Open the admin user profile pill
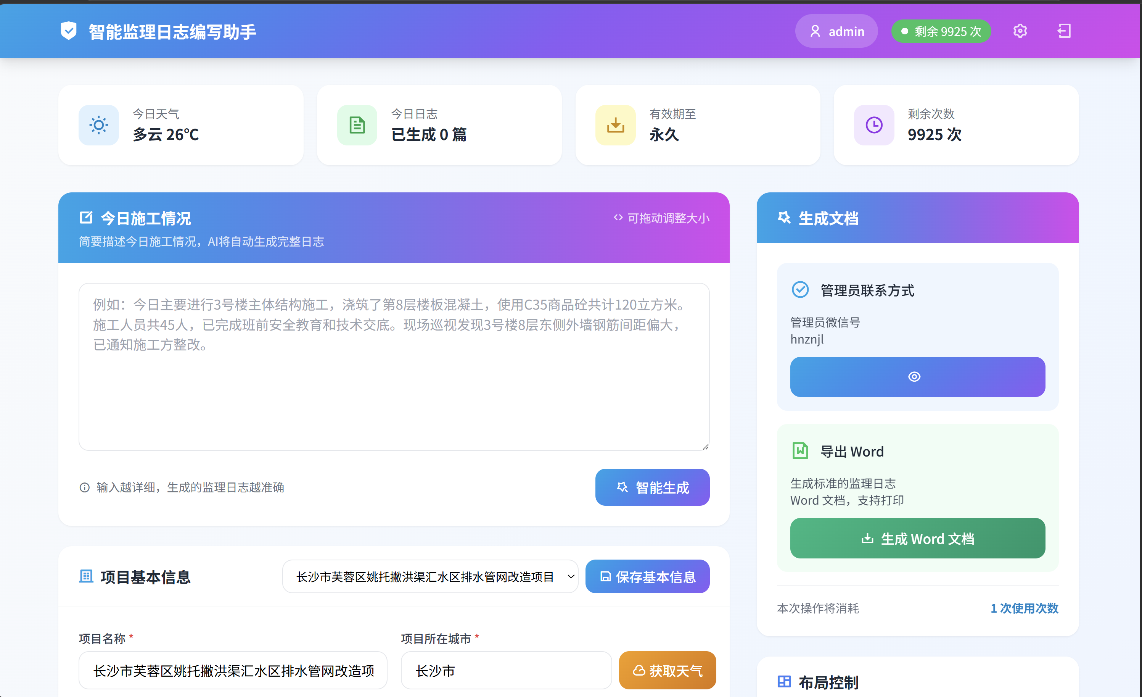The image size is (1142, 697). (x=836, y=31)
